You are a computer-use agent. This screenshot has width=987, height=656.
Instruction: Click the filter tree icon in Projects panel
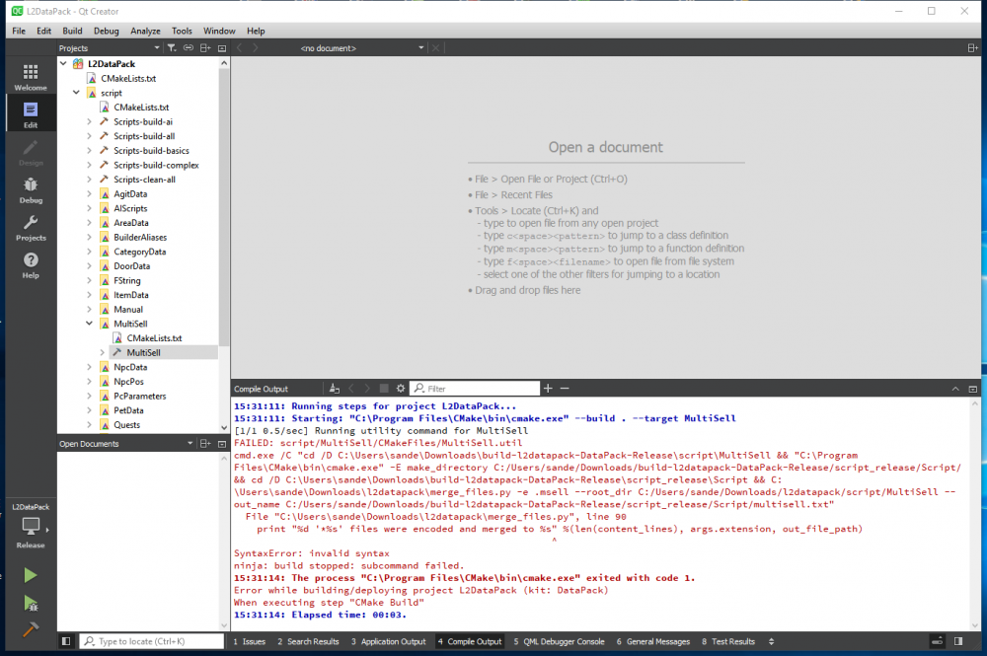click(171, 47)
